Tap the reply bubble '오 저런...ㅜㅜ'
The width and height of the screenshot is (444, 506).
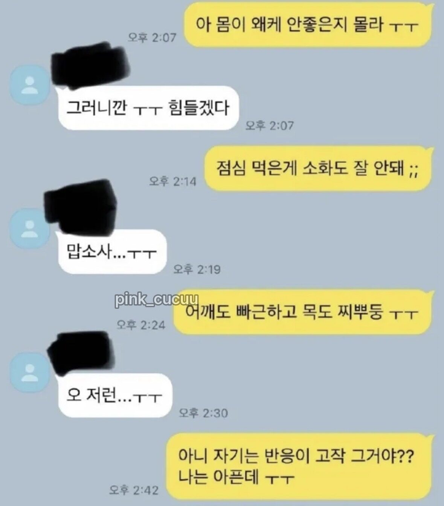point(114,396)
